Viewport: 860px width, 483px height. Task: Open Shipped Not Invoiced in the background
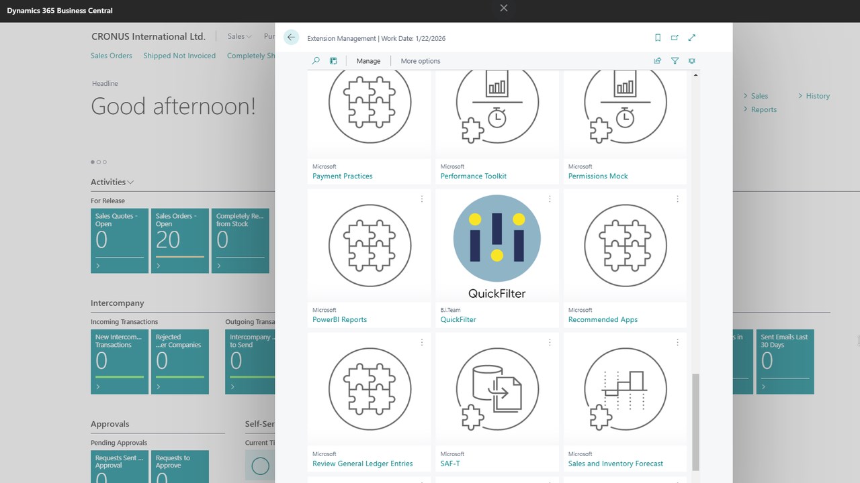coord(179,56)
